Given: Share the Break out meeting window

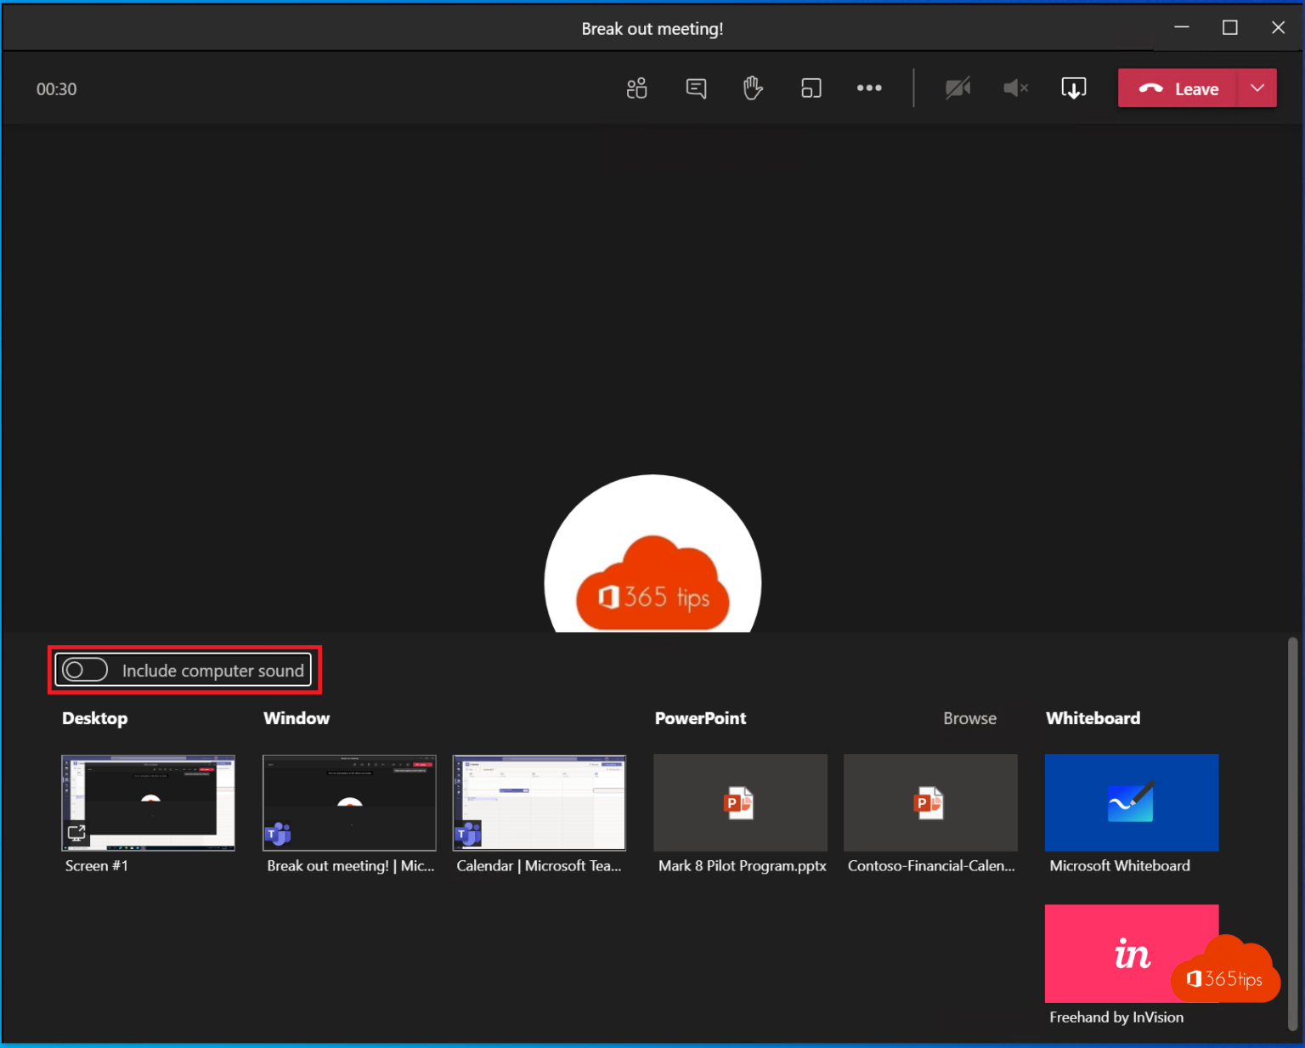Looking at the screenshot, I should (348, 802).
